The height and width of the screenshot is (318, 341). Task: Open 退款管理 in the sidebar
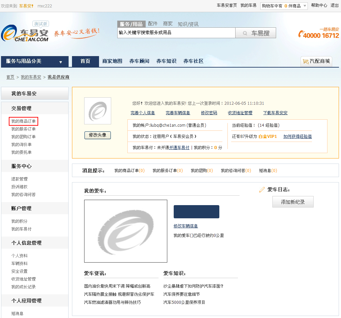click(19, 179)
